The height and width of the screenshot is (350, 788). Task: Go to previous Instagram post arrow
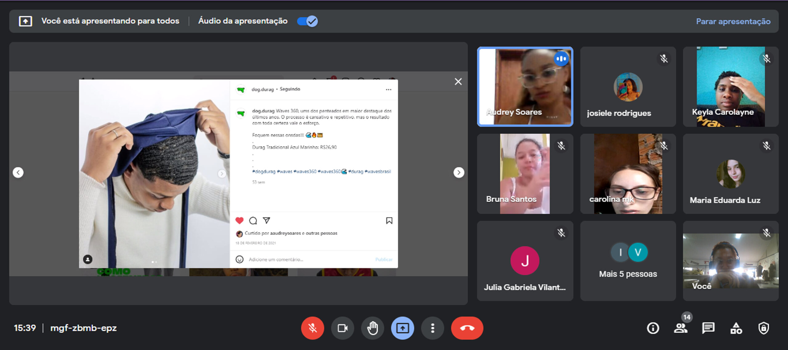pos(18,172)
